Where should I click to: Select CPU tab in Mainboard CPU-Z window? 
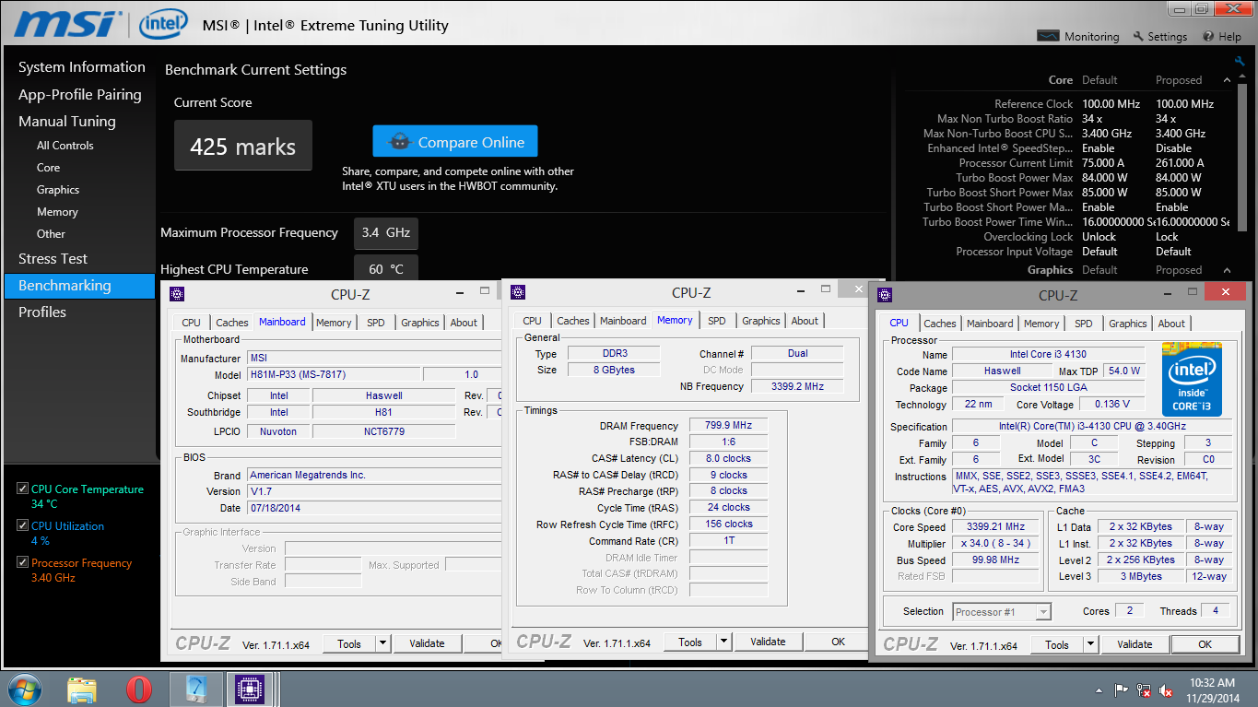[191, 323]
